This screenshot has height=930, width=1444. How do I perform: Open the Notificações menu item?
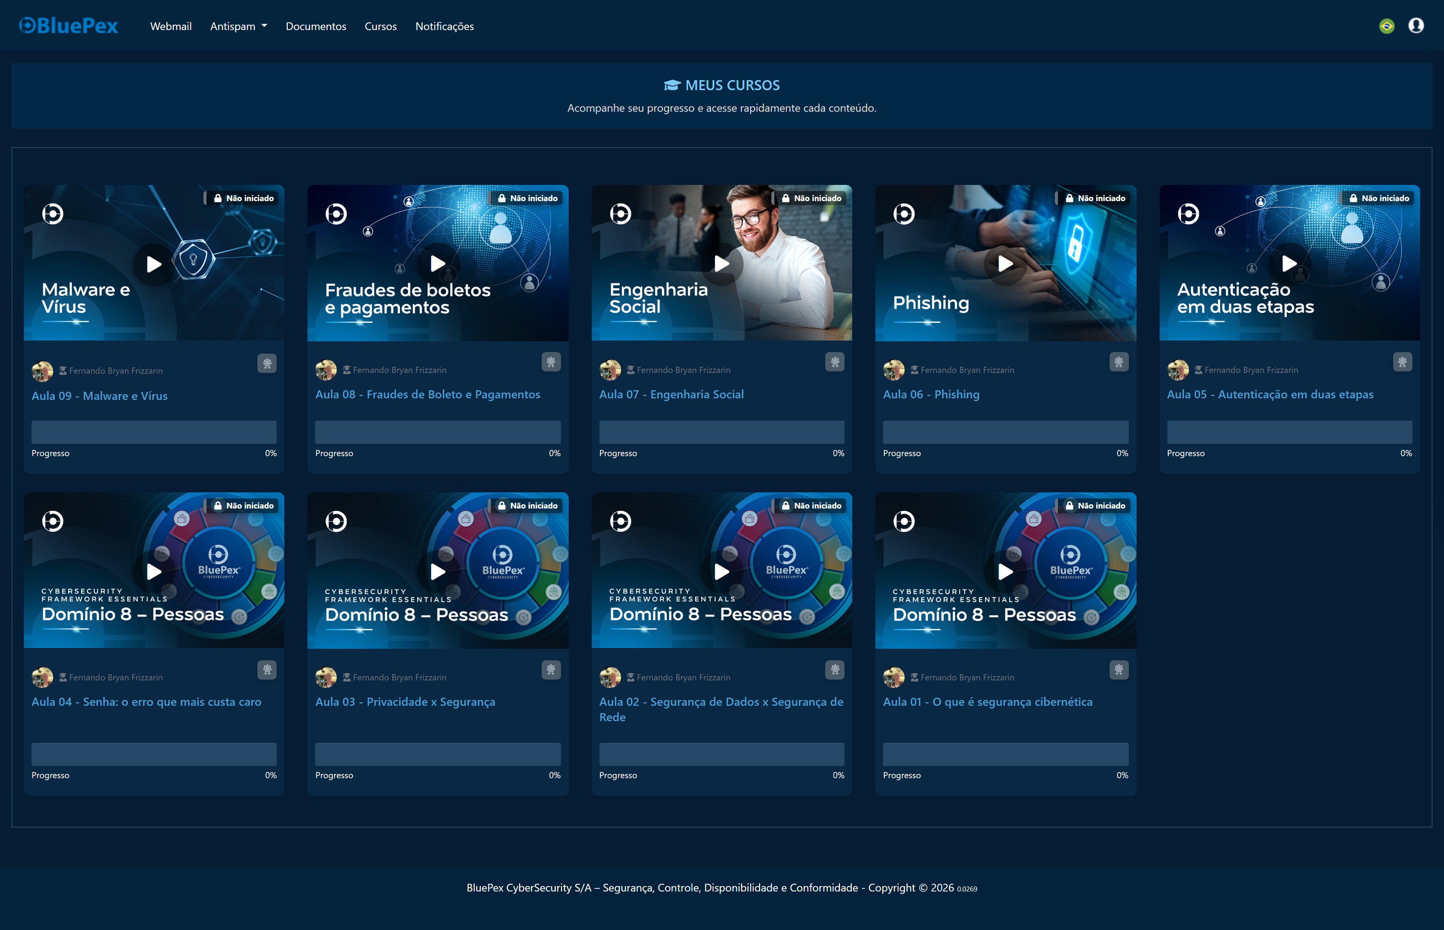click(x=445, y=27)
